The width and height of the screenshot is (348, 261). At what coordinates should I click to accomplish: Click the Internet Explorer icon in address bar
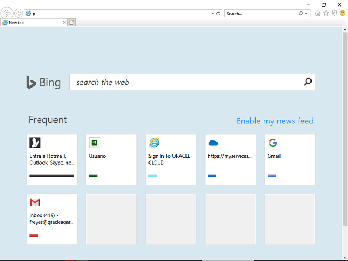tap(28, 13)
